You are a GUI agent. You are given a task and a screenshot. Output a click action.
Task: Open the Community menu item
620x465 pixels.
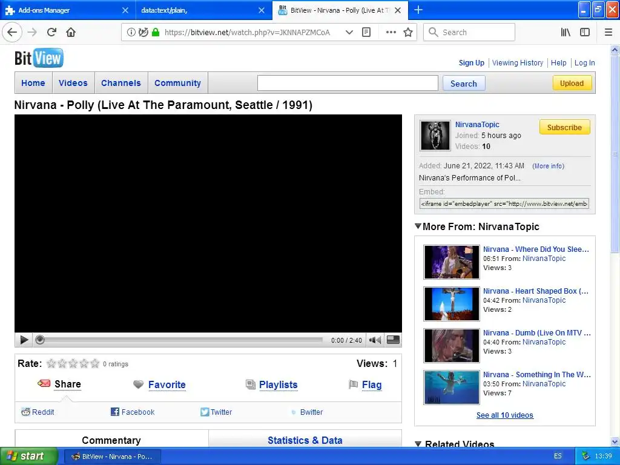[x=177, y=83]
